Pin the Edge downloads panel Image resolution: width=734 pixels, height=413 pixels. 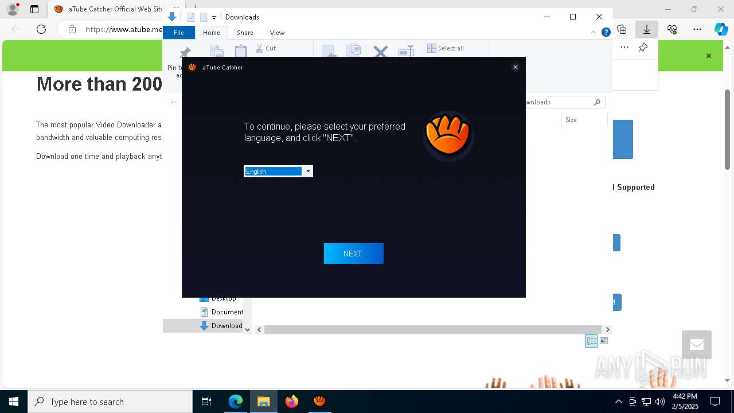click(643, 48)
